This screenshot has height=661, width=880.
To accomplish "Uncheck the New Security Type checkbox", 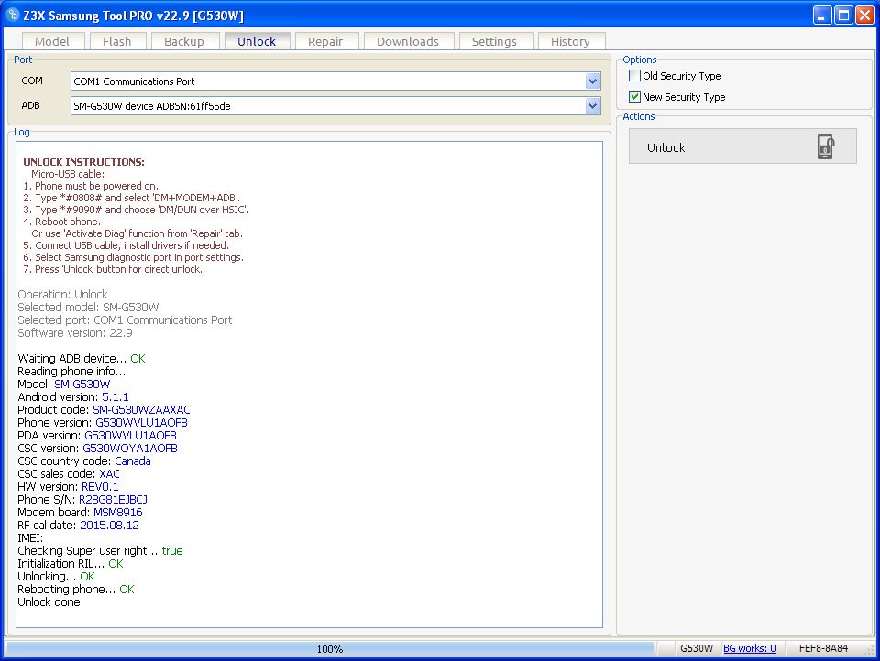I will (634, 96).
